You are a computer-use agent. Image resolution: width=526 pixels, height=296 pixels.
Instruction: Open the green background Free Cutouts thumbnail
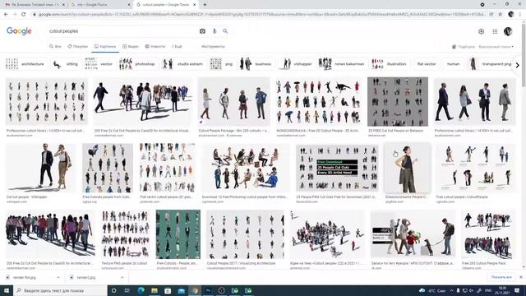178,234
